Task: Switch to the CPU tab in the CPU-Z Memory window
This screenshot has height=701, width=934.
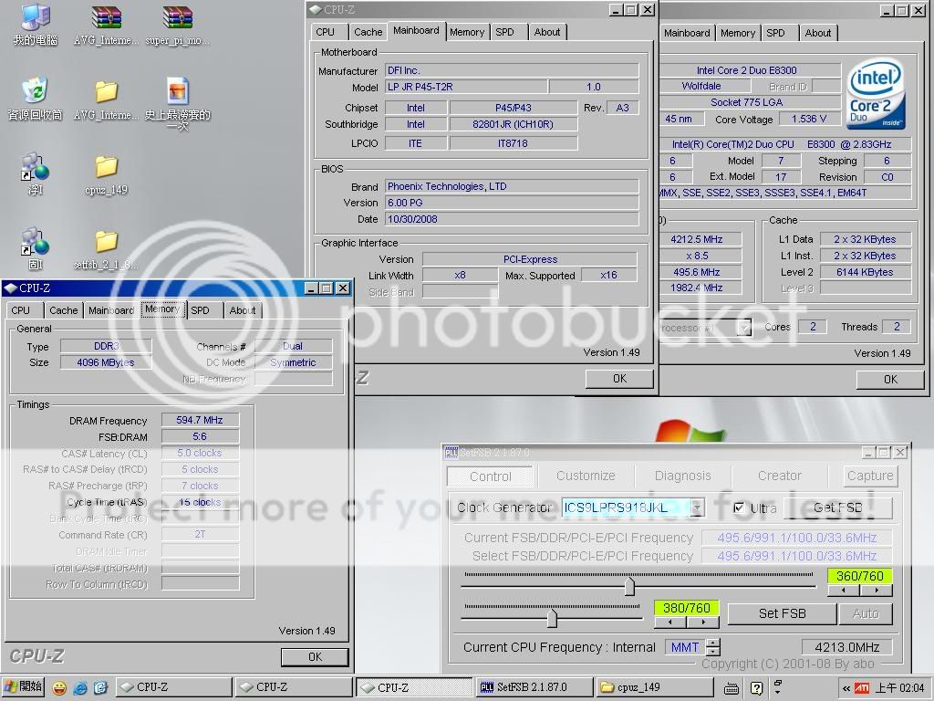Action: tap(21, 310)
